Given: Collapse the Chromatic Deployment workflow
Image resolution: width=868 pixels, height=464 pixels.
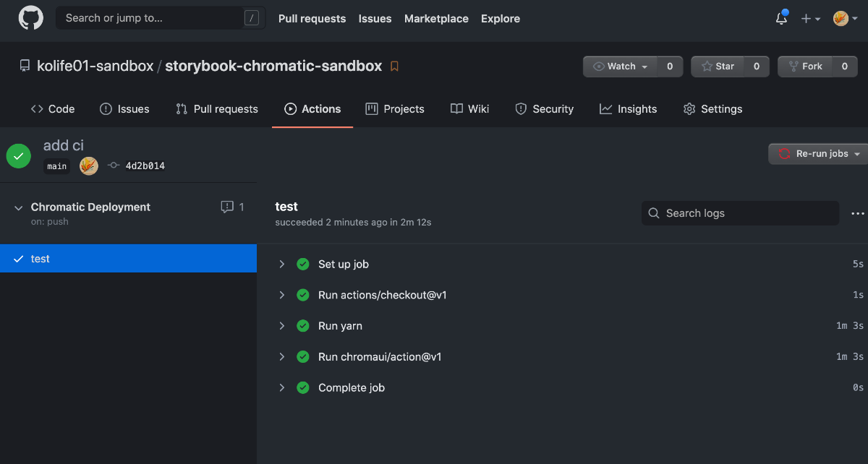Looking at the screenshot, I should click(18, 207).
